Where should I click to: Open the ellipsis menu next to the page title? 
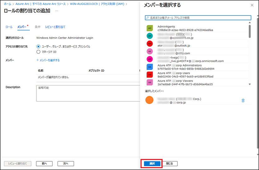57,11
